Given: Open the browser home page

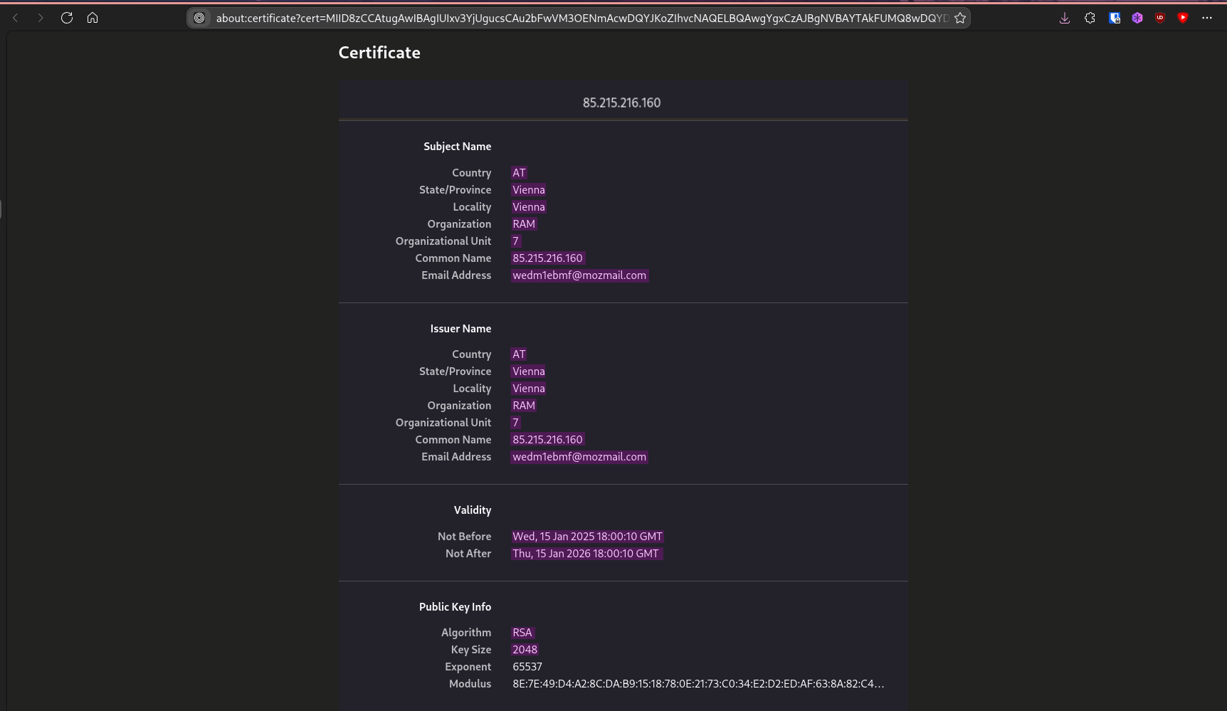Looking at the screenshot, I should (x=93, y=18).
